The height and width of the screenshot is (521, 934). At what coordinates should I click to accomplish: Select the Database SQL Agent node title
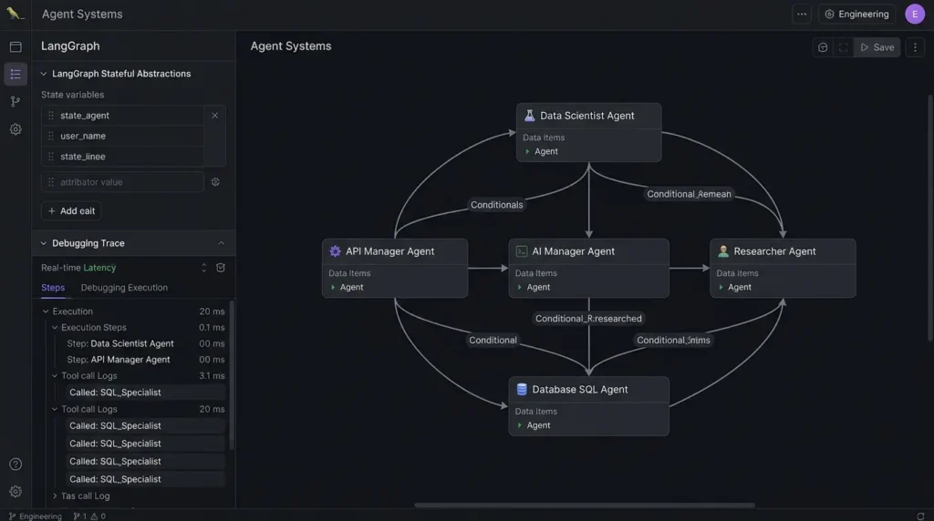(579, 389)
